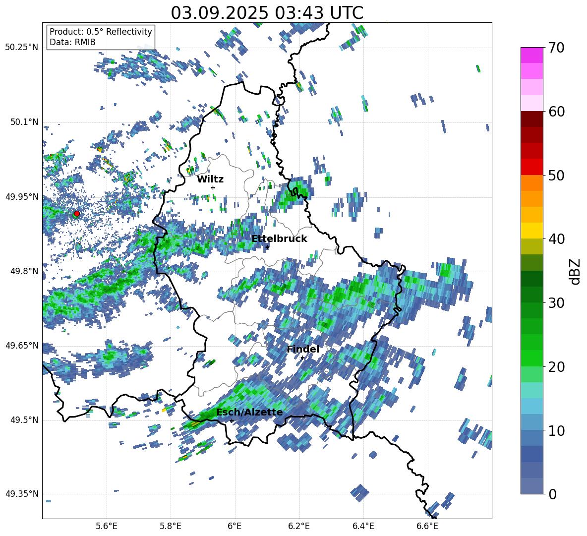Click the colorbar tick label 20
Screen dimensions: 587x536
pos(556,366)
